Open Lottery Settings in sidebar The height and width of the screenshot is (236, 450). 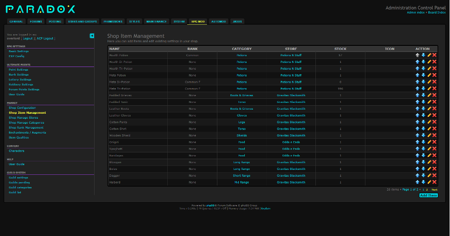pyautogui.click(x=20, y=80)
